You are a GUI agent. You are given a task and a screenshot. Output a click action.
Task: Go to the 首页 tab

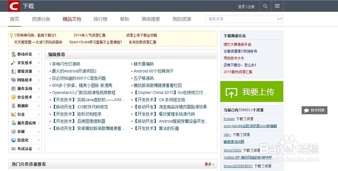[x=15, y=19]
